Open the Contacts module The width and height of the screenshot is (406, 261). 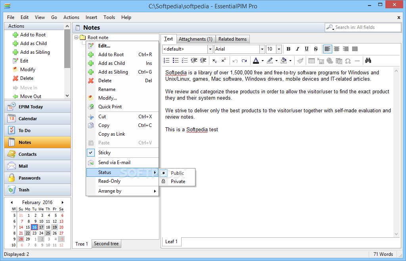38,154
